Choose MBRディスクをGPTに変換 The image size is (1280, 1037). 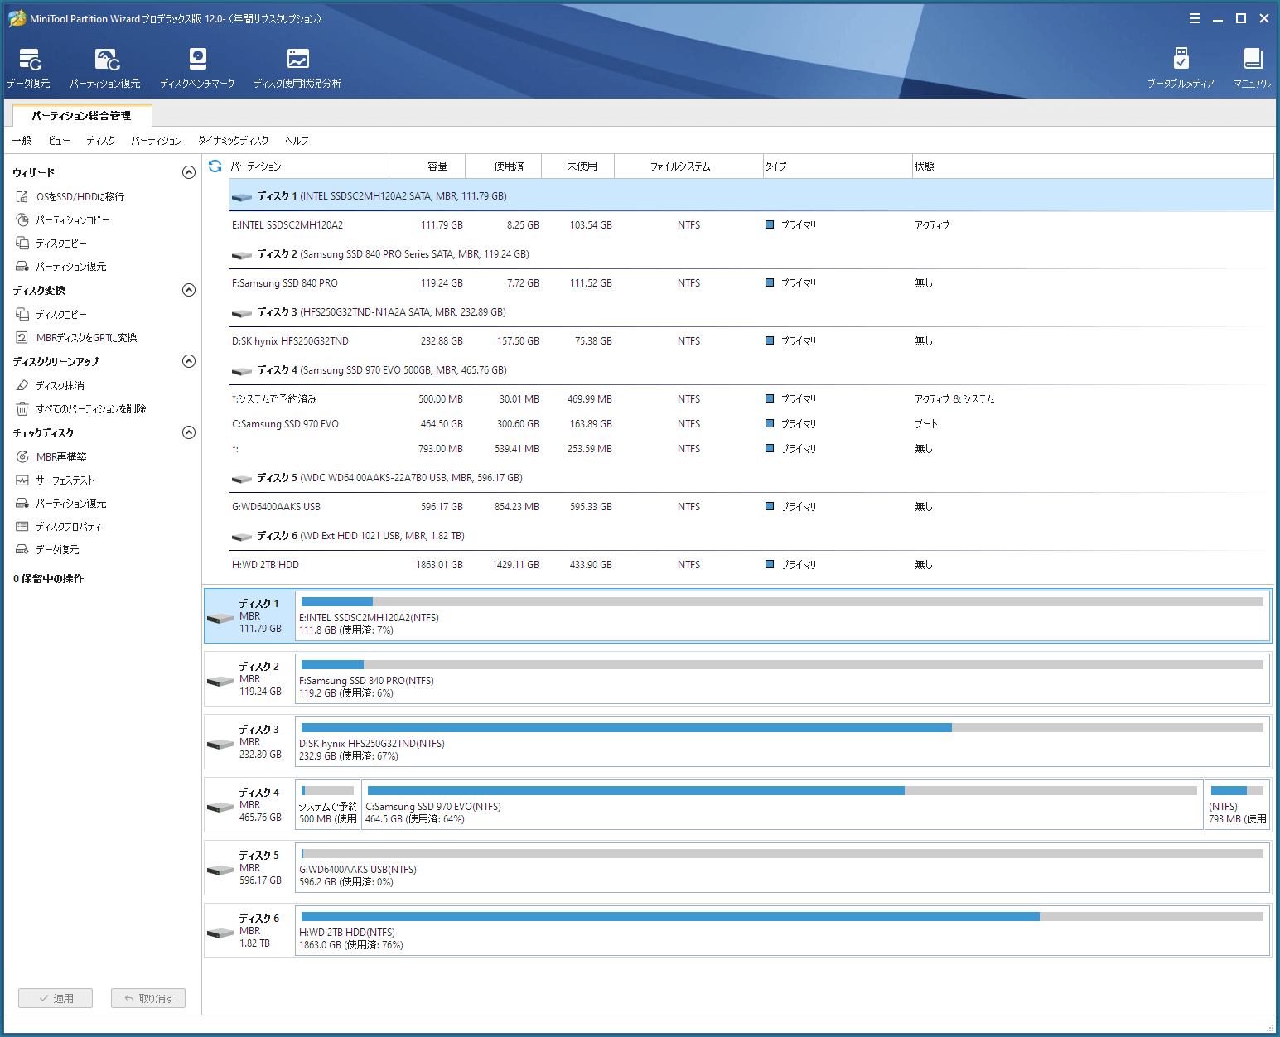click(76, 338)
